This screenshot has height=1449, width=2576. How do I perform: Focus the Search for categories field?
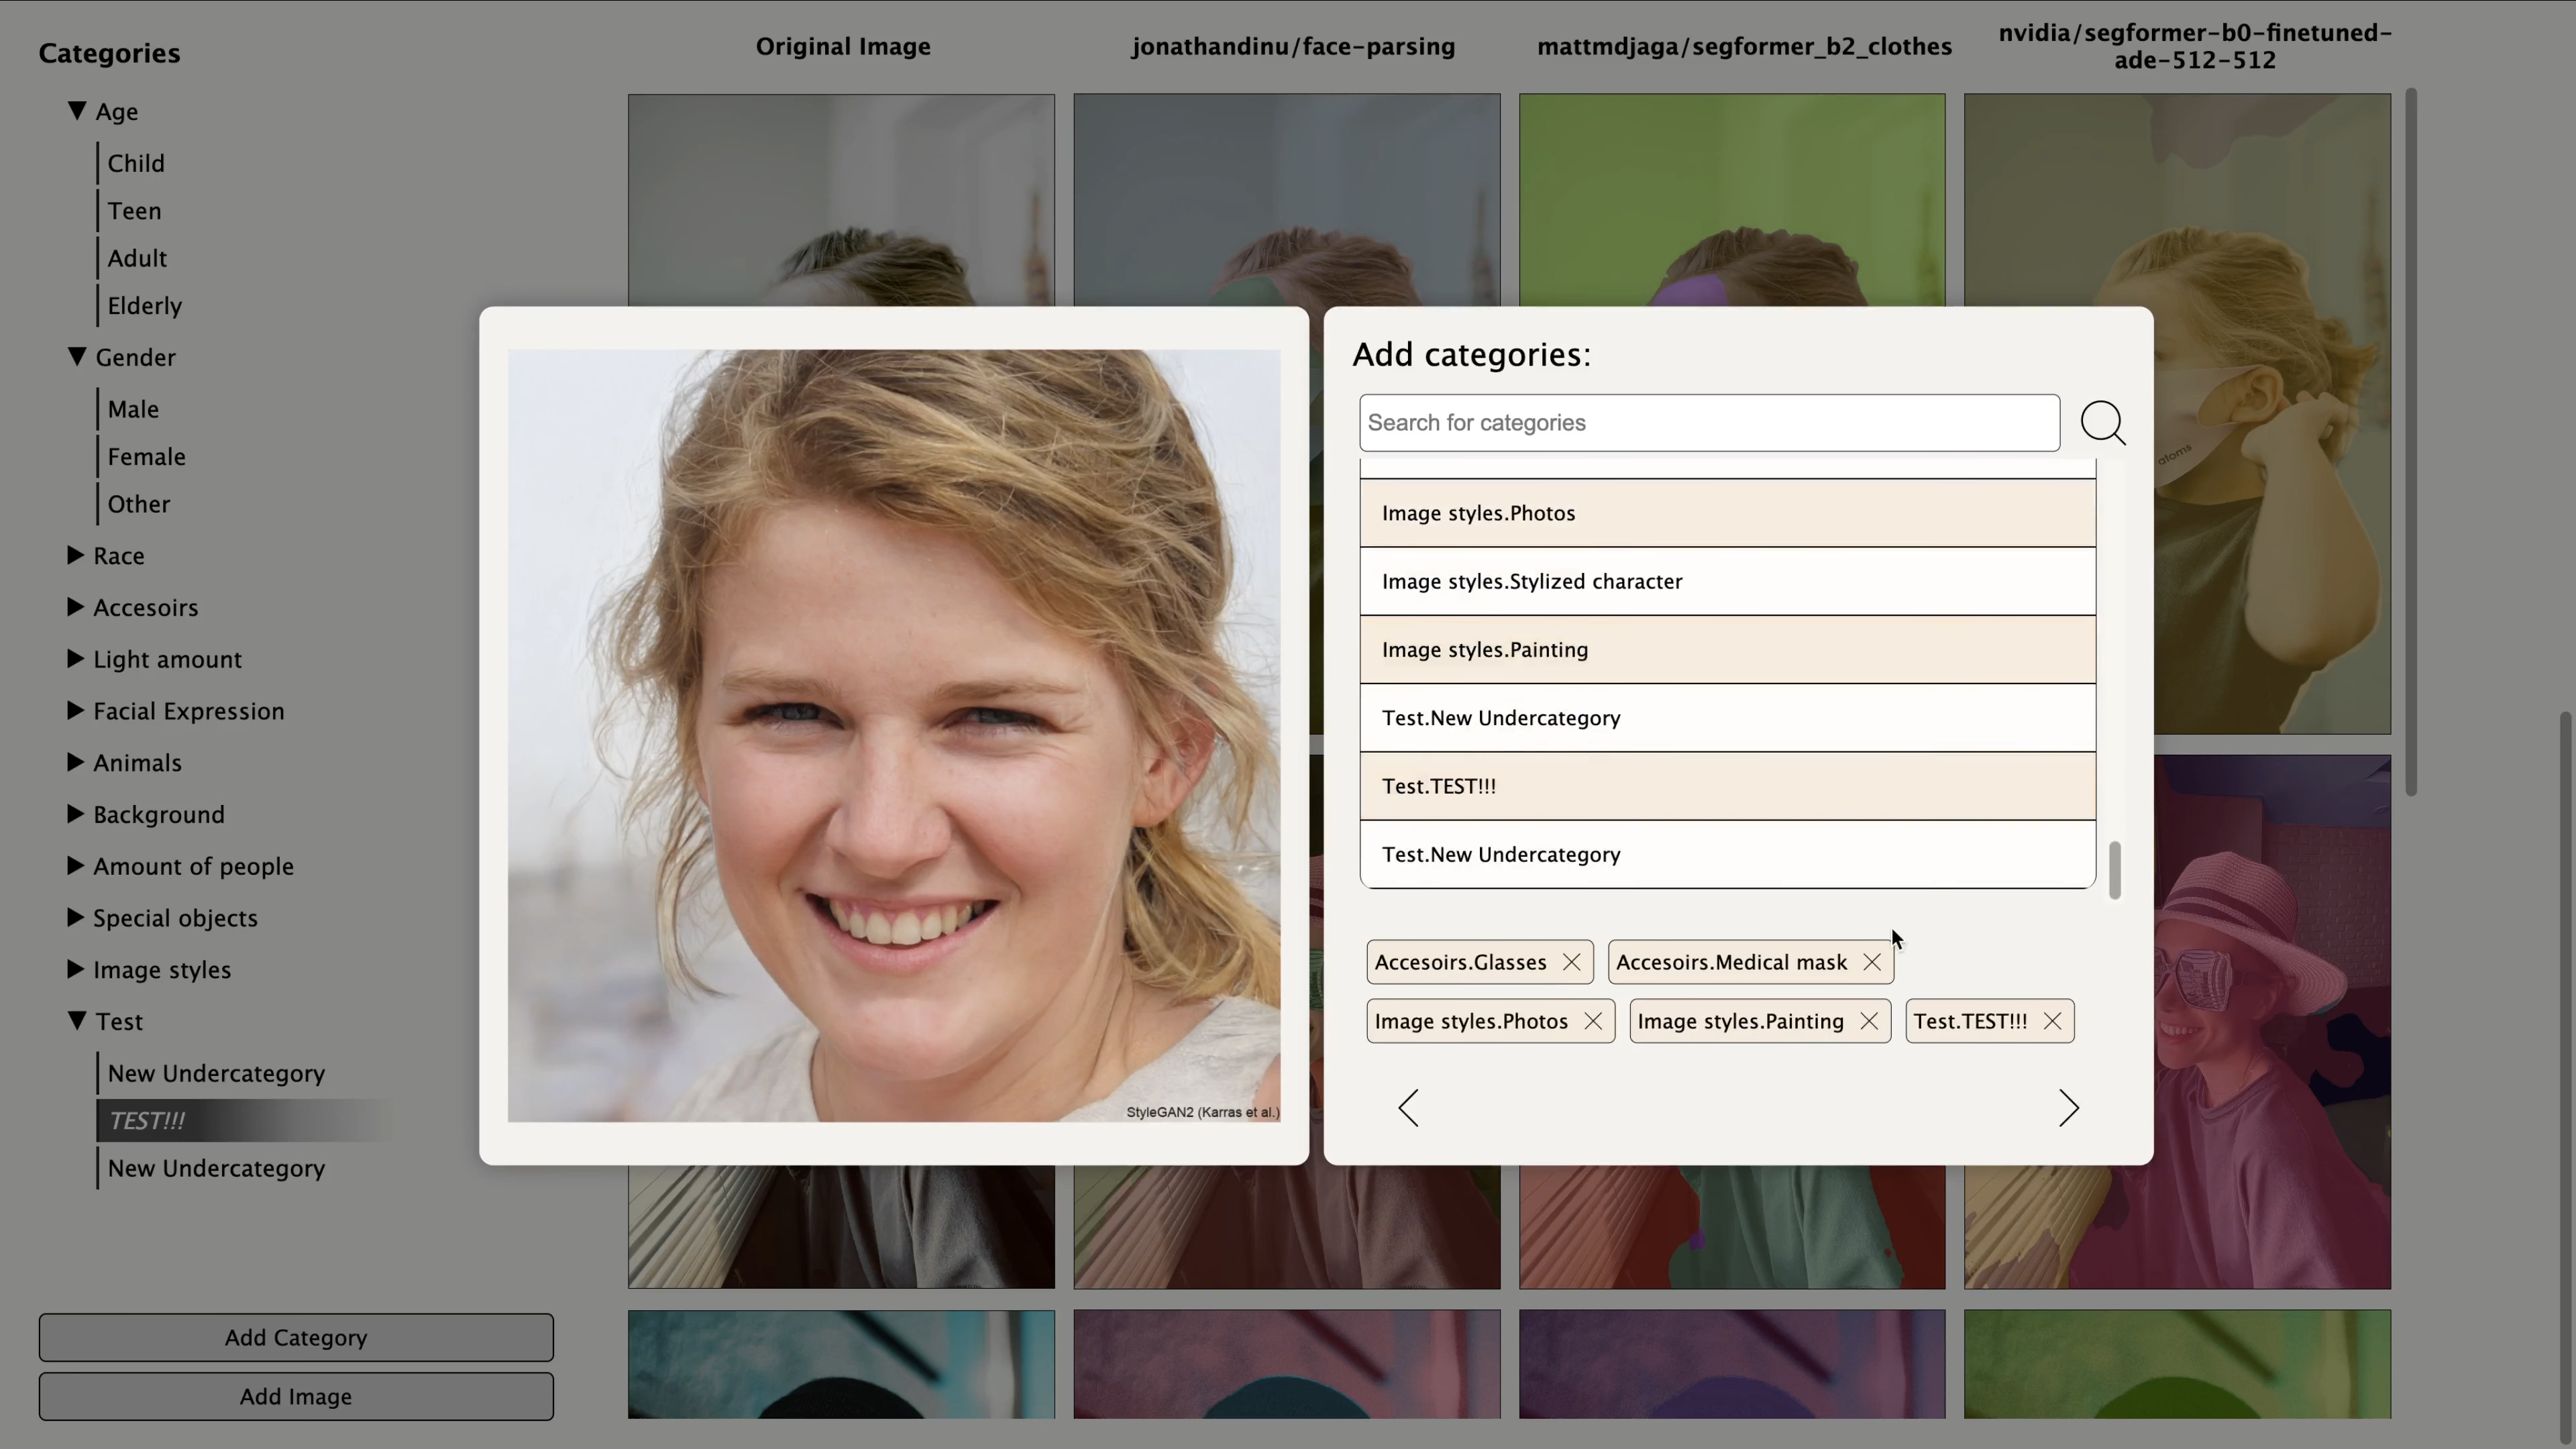click(1708, 423)
